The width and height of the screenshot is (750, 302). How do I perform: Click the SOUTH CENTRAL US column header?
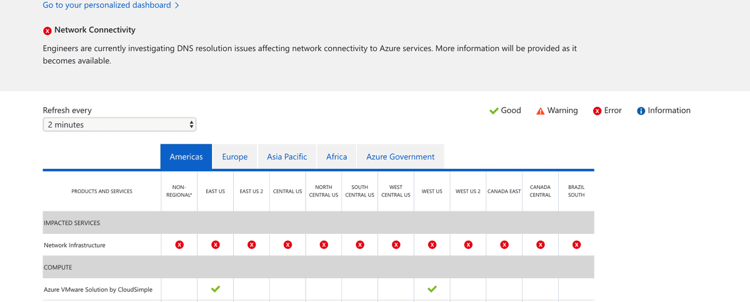[360, 191]
